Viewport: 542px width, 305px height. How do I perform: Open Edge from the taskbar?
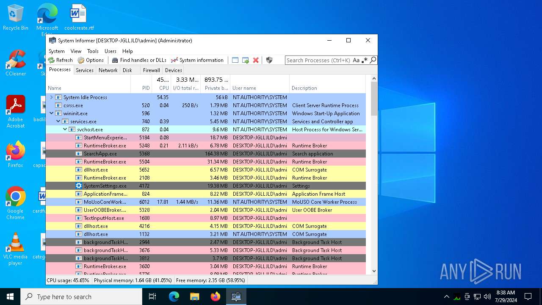point(174,297)
